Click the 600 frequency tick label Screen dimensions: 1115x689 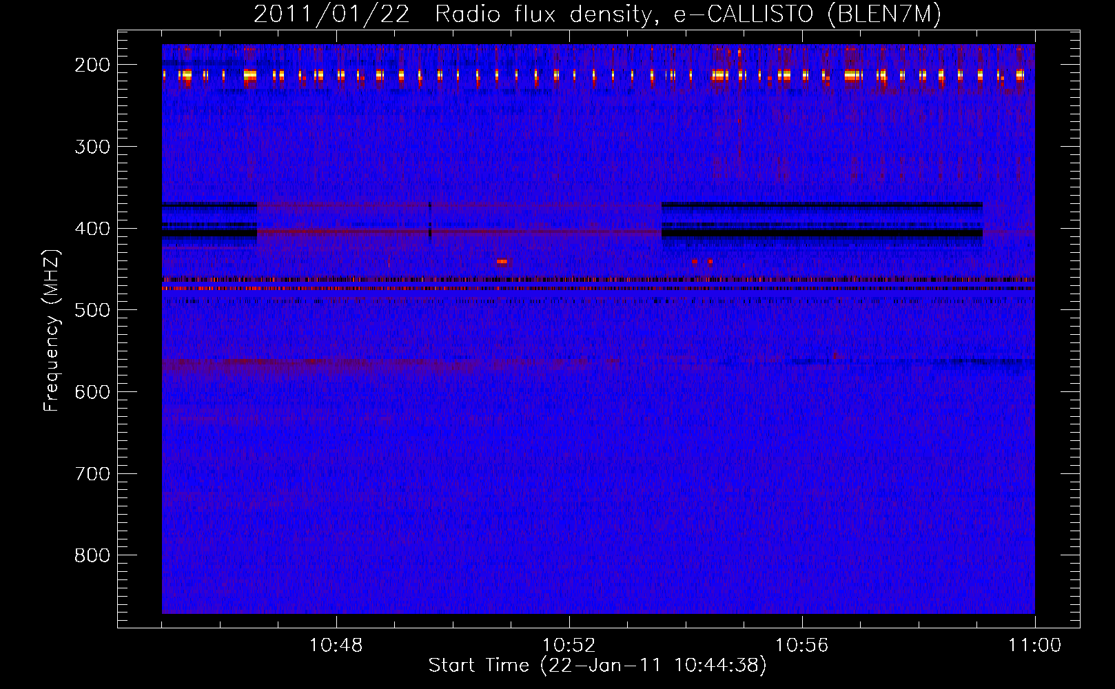pos(92,392)
